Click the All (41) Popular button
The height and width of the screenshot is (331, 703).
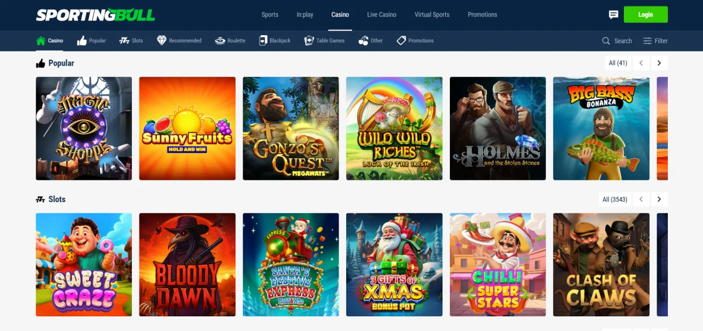(x=617, y=63)
